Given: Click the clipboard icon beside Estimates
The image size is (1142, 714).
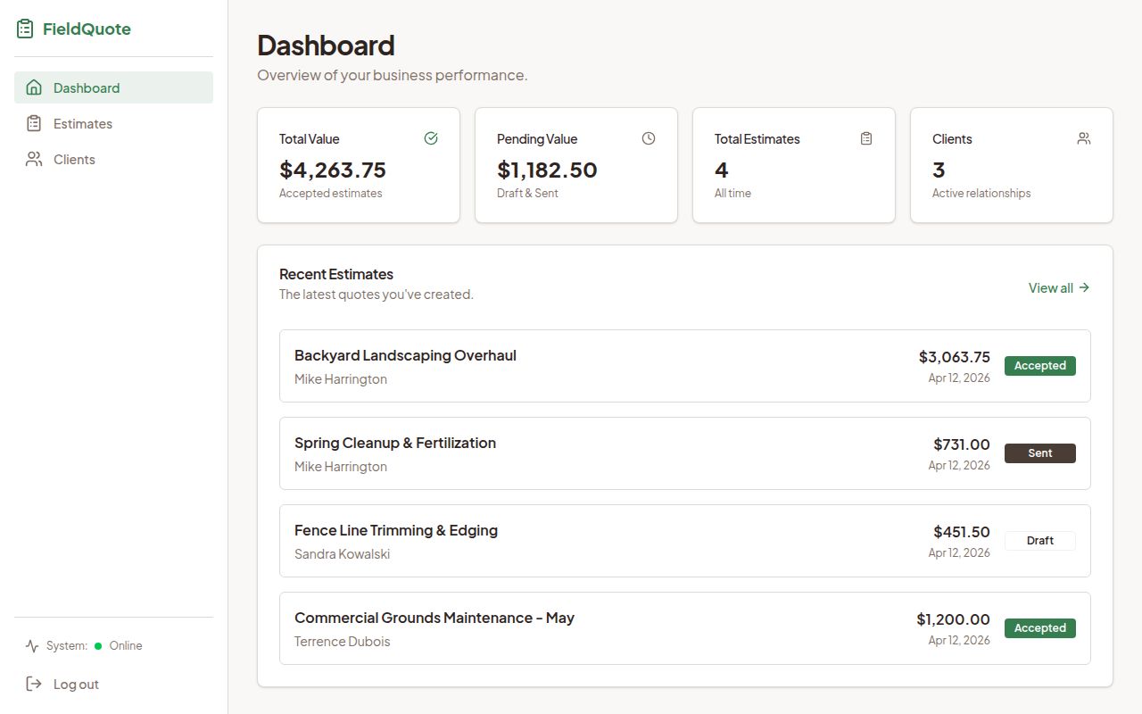Looking at the screenshot, I should pos(32,123).
